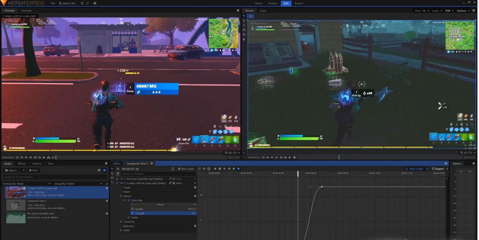Click the grid icon next to the Redo arrow

click(95, 3)
